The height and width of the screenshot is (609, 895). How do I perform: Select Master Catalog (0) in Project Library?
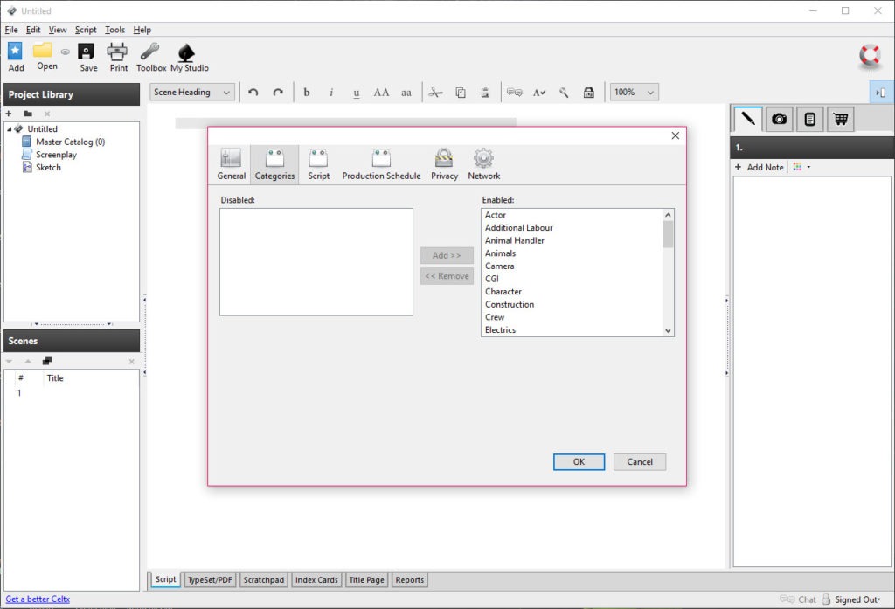click(x=70, y=142)
